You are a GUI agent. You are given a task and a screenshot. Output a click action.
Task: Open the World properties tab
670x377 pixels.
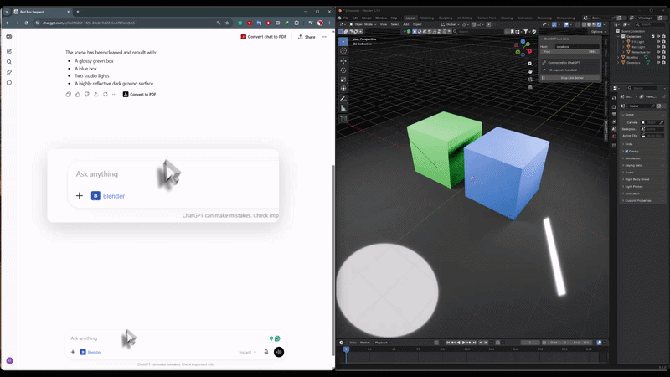point(614,137)
